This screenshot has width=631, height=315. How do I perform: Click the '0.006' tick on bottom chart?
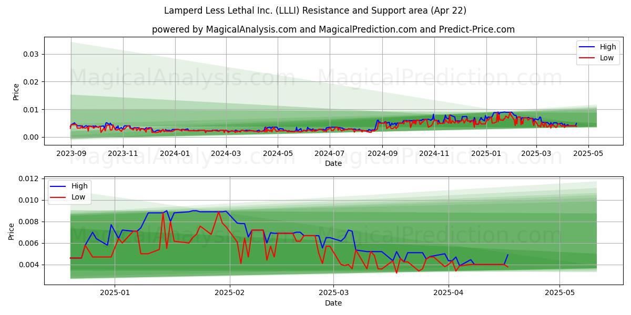pyautogui.click(x=29, y=243)
